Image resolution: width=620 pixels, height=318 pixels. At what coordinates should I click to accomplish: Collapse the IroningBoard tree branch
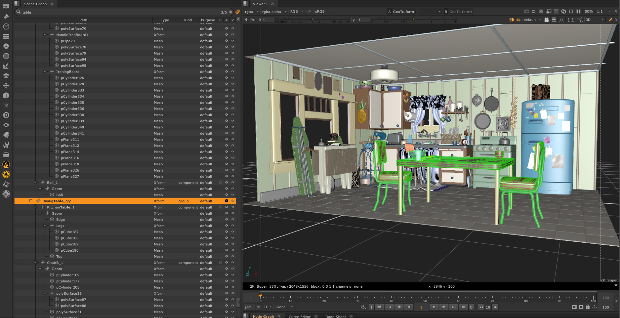click(x=45, y=72)
